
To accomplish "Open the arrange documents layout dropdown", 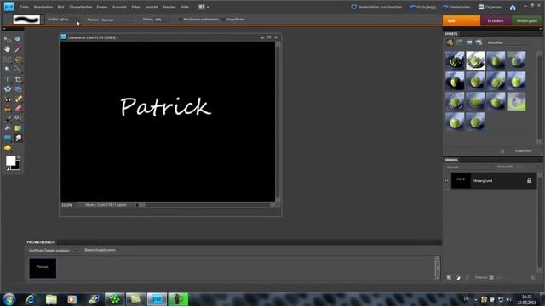I will pos(204,7).
